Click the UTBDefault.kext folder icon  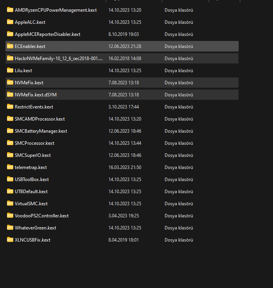(x=10, y=191)
